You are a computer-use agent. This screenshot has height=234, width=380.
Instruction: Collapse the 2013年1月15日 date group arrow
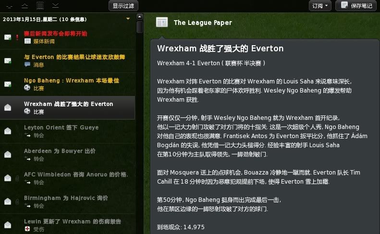(128, 19)
